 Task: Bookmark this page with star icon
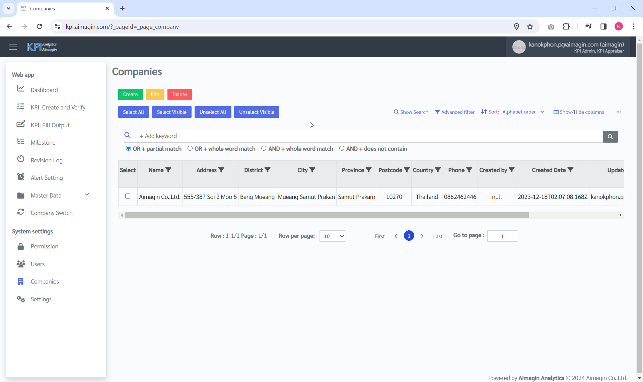[x=530, y=27]
